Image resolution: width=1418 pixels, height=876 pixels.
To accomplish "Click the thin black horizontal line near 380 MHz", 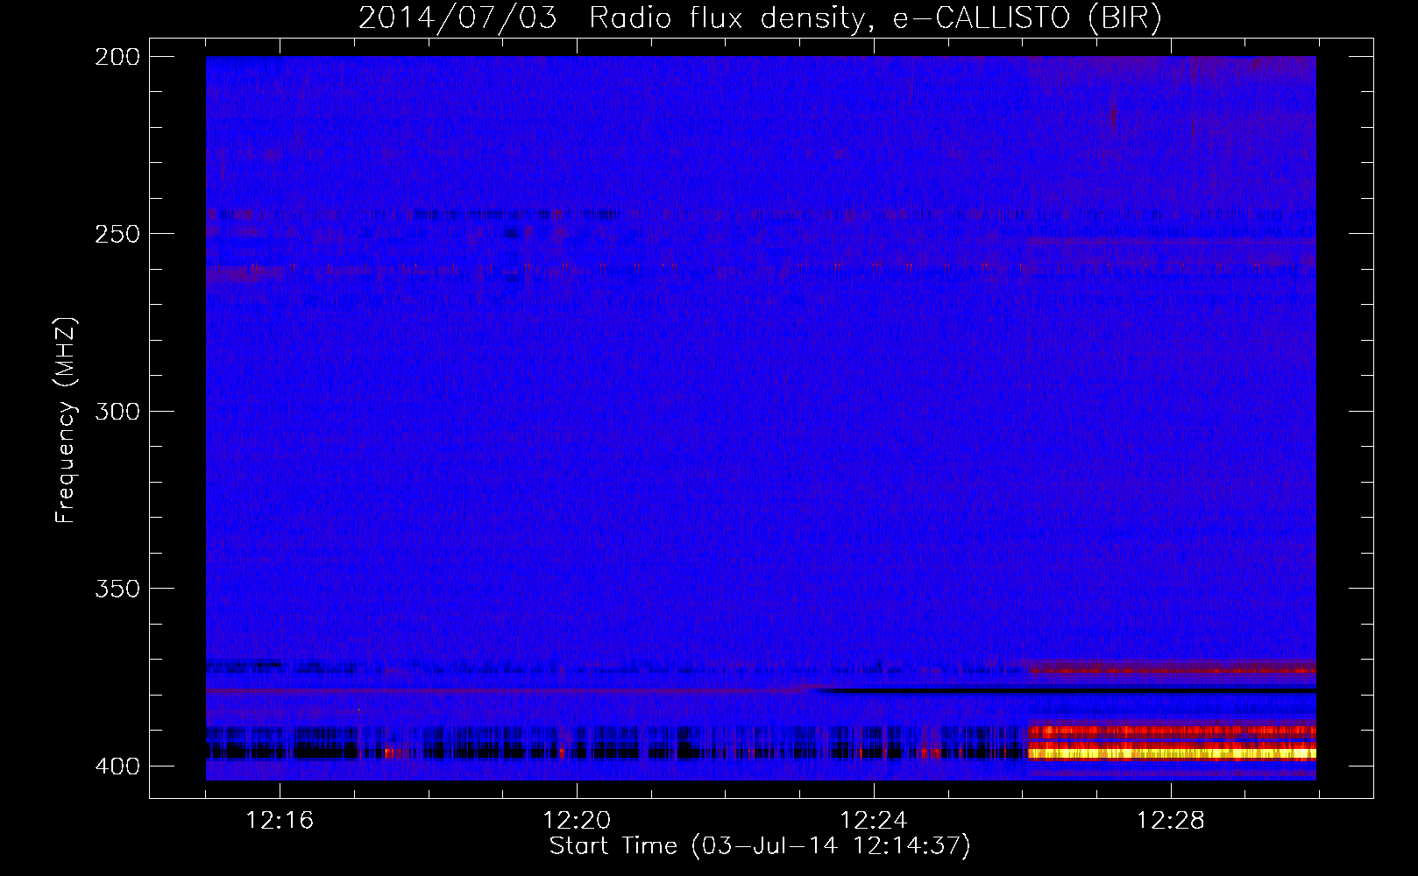I will tap(1066, 690).
